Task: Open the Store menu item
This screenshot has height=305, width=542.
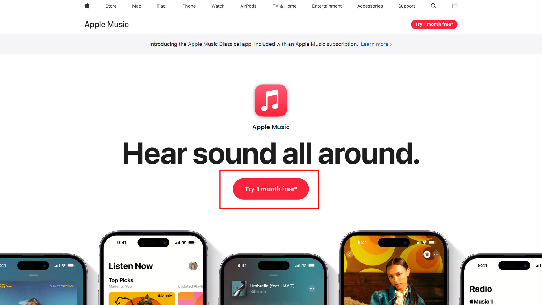Action: pos(111,6)
